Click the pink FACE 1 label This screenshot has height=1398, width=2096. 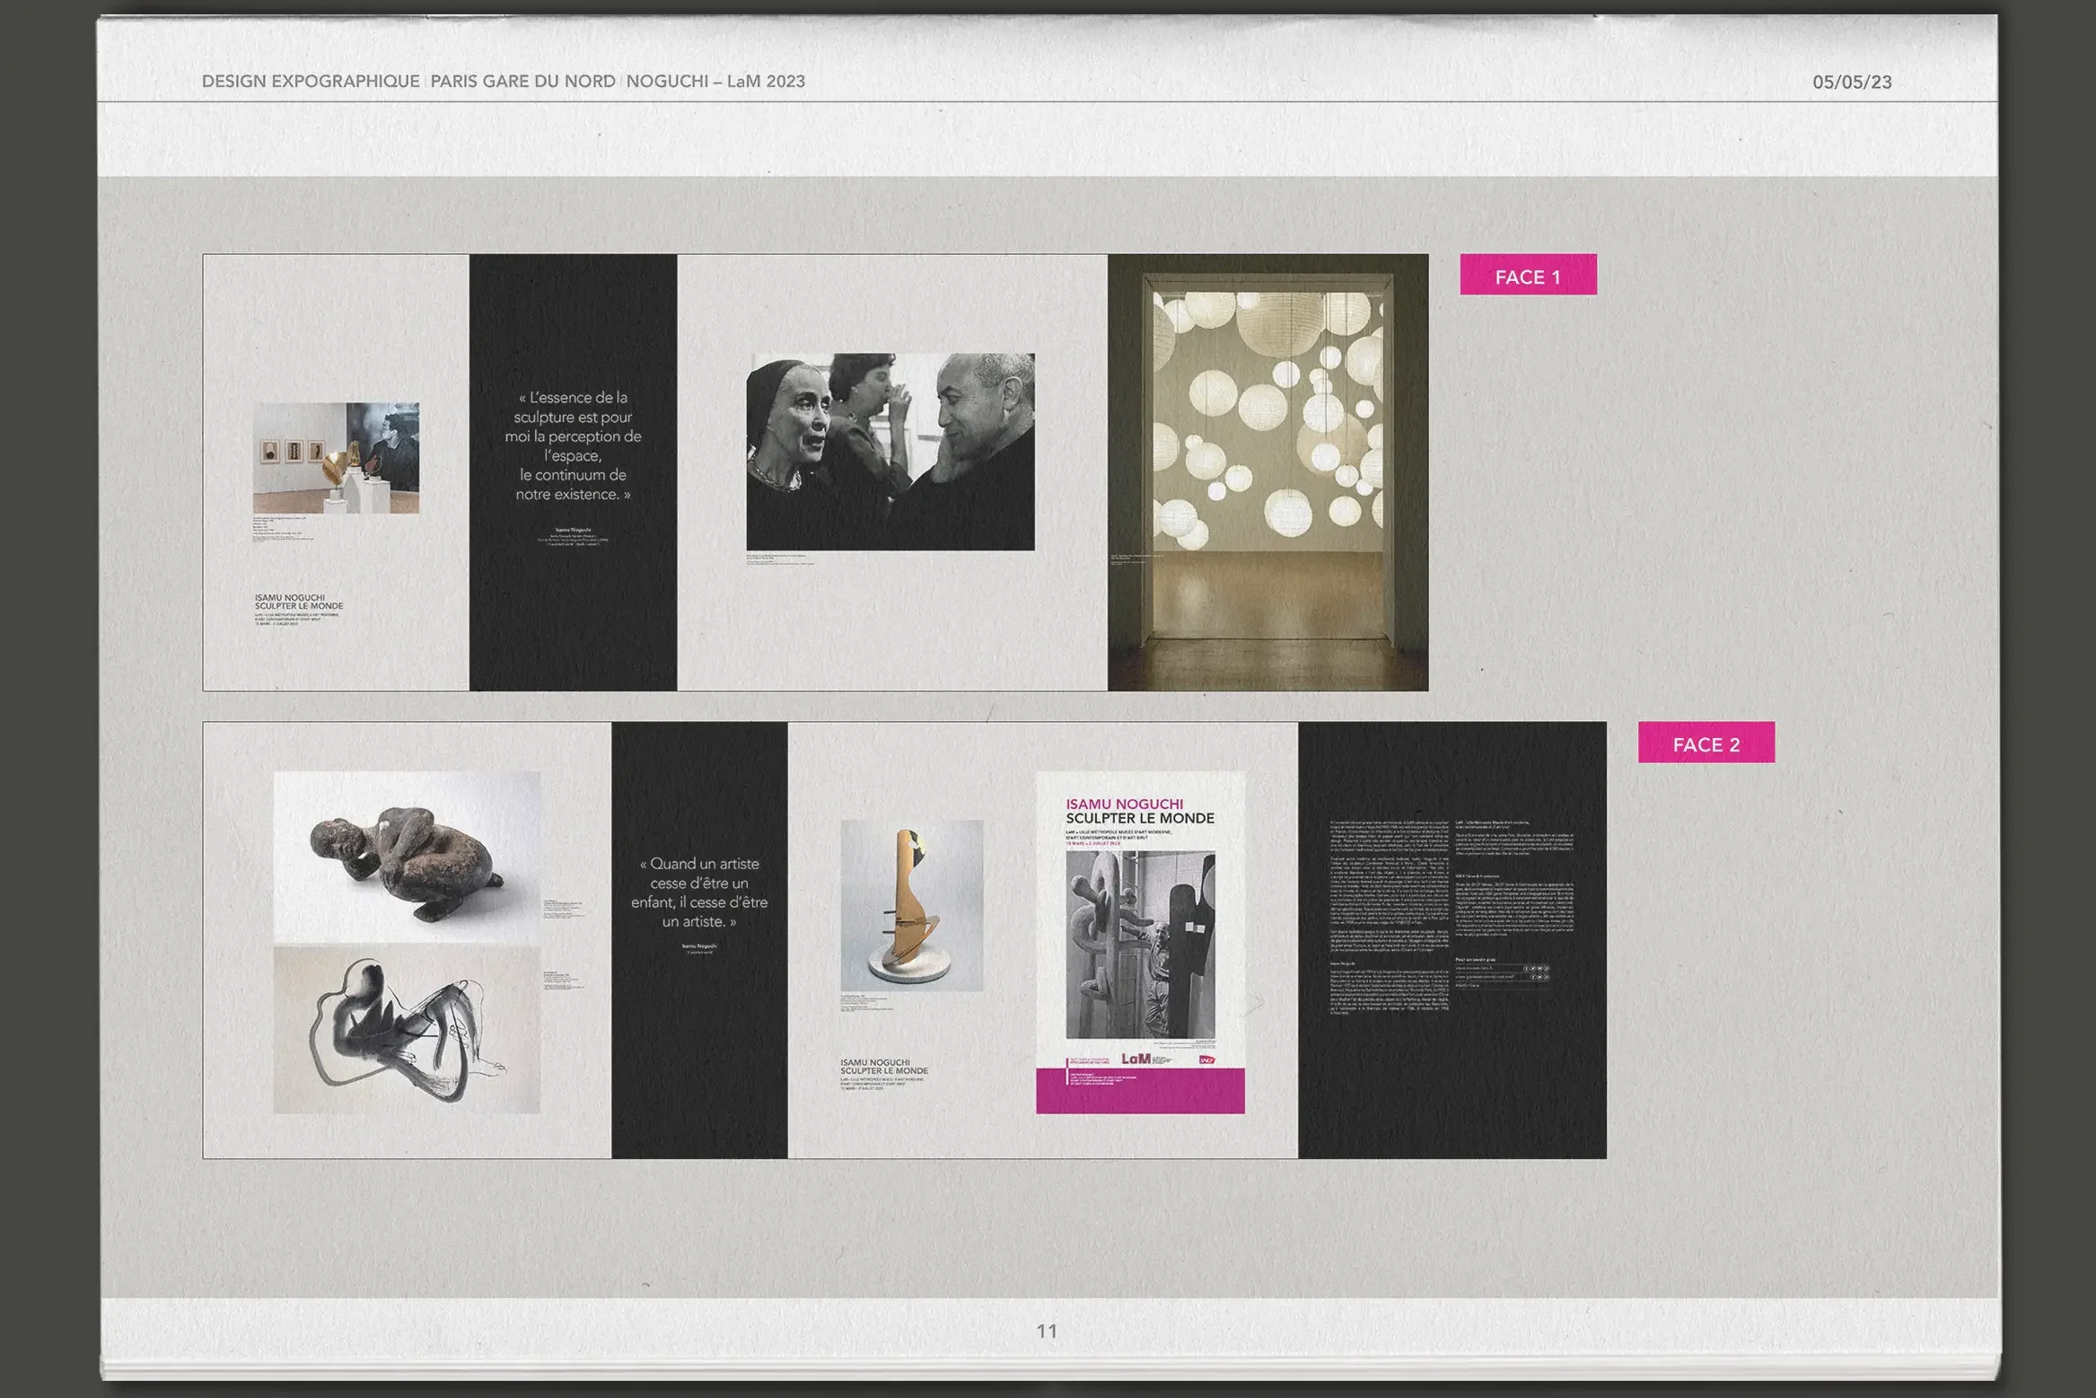pos(1528,275)
